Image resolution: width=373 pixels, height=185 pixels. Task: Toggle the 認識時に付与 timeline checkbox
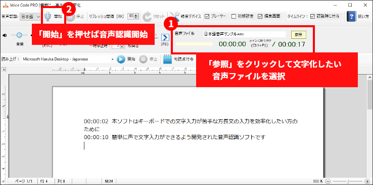pyautogui.click(x=312, y=16)
